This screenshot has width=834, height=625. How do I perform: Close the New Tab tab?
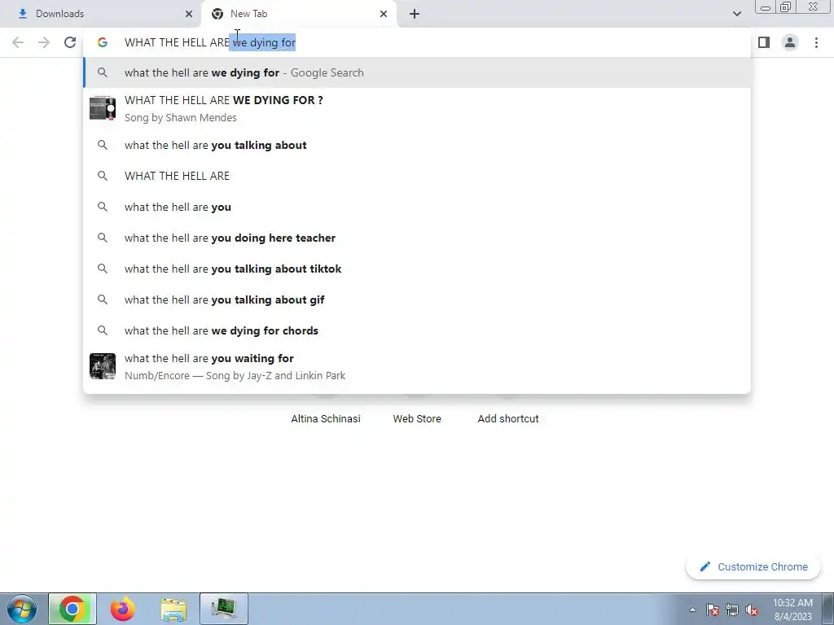click(384, 14)
